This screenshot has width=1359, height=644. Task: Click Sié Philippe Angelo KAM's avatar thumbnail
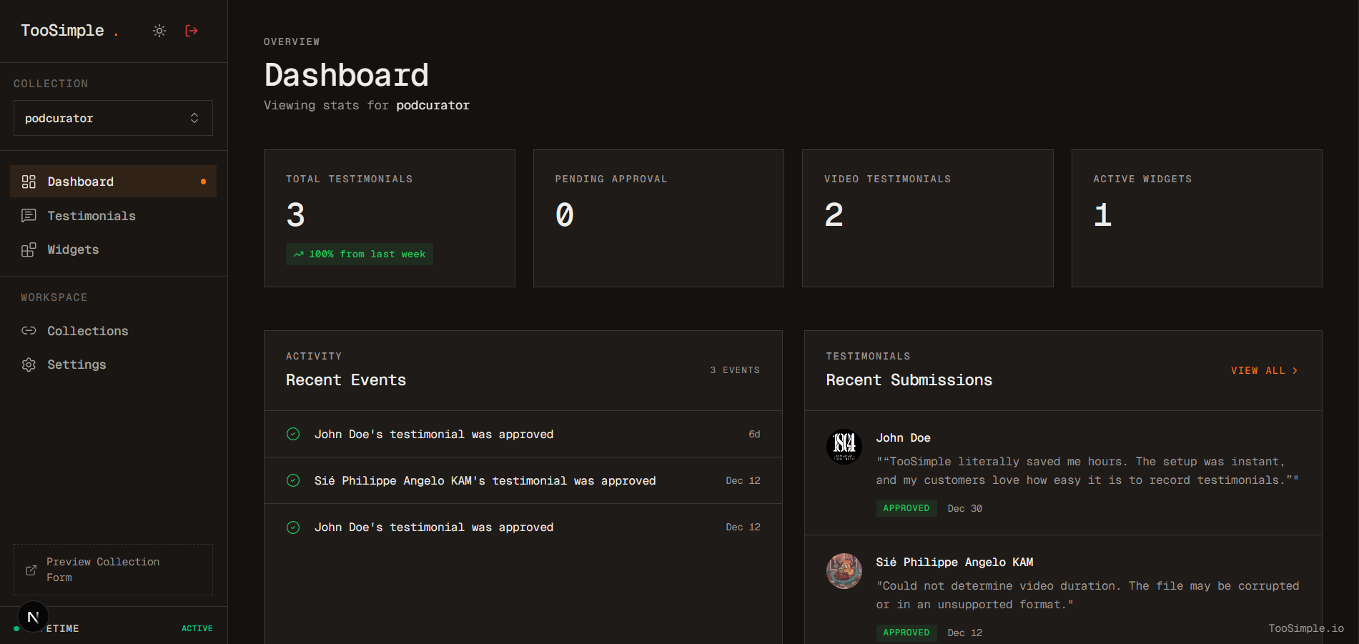point(844,571)
